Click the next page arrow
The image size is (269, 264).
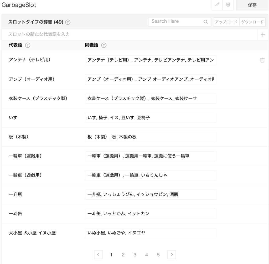click(172, 255)
